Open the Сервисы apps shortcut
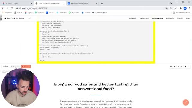Screen dimensions: 192x108 pos(7,13)
